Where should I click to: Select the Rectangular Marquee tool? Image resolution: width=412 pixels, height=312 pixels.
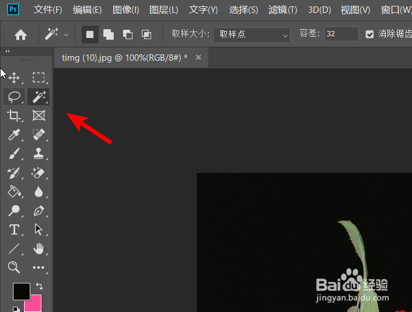[39, 78]
